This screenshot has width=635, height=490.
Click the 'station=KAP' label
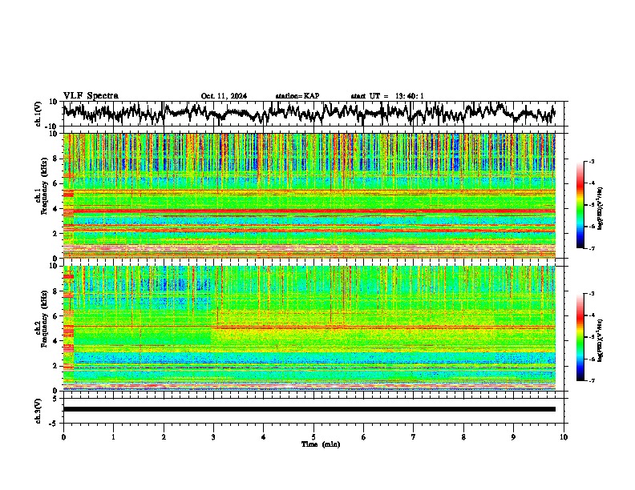[x=297, y=96]
